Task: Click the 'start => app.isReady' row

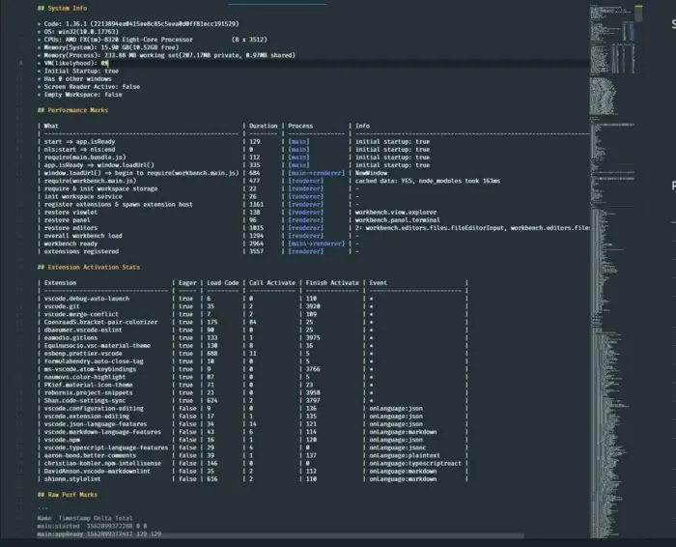Action: (x=79, y=141)
